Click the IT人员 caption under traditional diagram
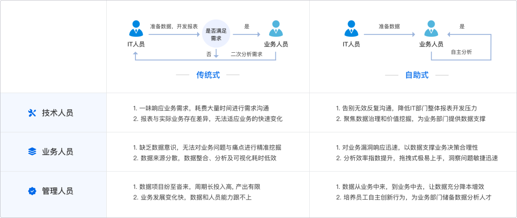The width and height of the screenshot is (517, 218). click(136, 44)
